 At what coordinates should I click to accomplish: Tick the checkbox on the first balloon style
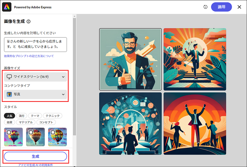pos(9,132)
